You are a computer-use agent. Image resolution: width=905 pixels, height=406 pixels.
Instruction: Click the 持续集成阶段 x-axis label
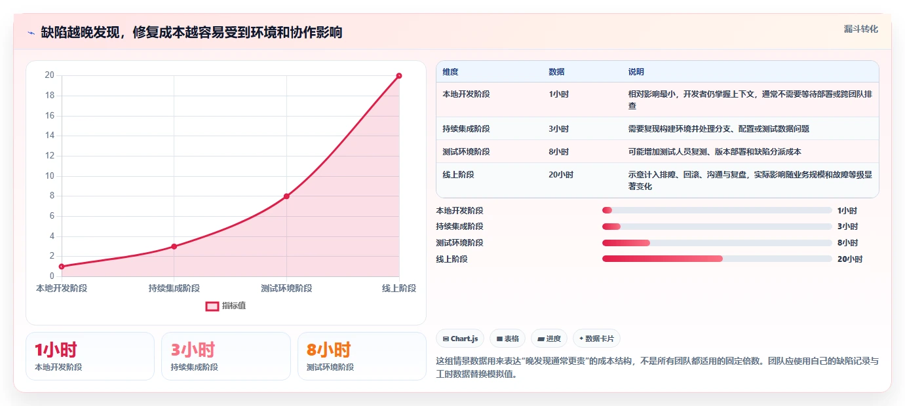tap(174, 288)
